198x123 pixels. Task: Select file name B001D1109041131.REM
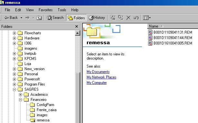click(173, 32)
